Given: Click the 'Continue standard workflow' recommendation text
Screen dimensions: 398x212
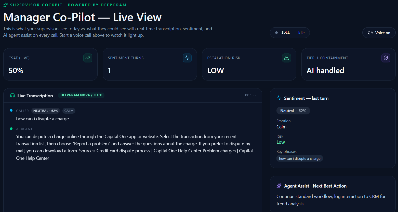Looking at the screenshot, I should [x=331, y=200].
